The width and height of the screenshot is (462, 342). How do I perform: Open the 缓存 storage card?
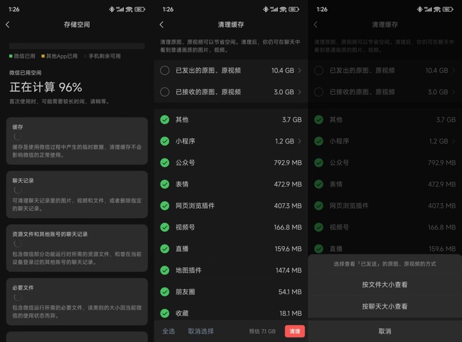(77, 141)
